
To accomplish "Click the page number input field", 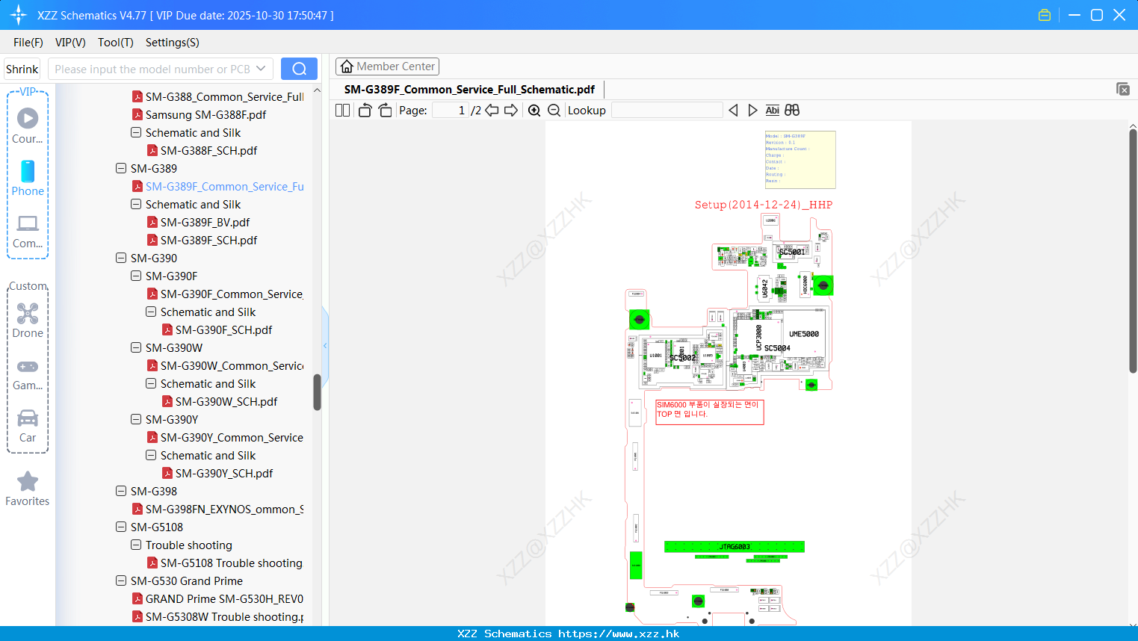I will [x=451, y=111].
